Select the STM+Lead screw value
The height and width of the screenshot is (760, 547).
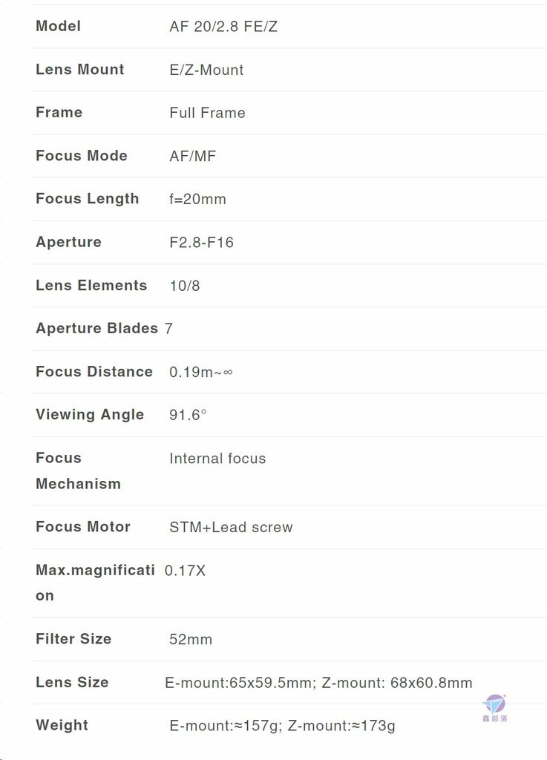click(231, 528)
